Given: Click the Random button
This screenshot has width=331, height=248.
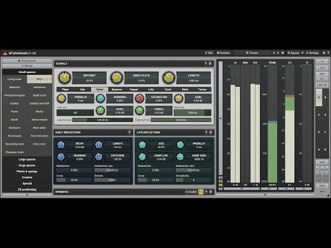Looking at the screenshot, I should [223, 53].
